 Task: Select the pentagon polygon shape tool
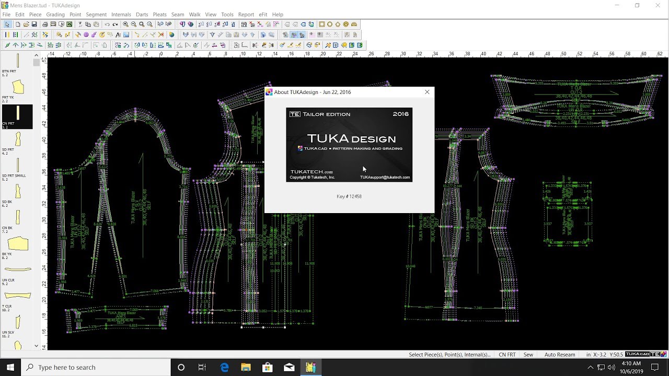[x=338, y=24]
